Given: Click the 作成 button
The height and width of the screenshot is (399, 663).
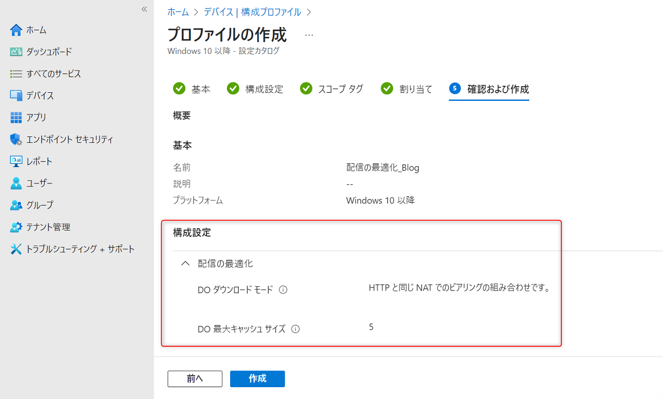Looking at the screenshot, I should coord(257,379).
